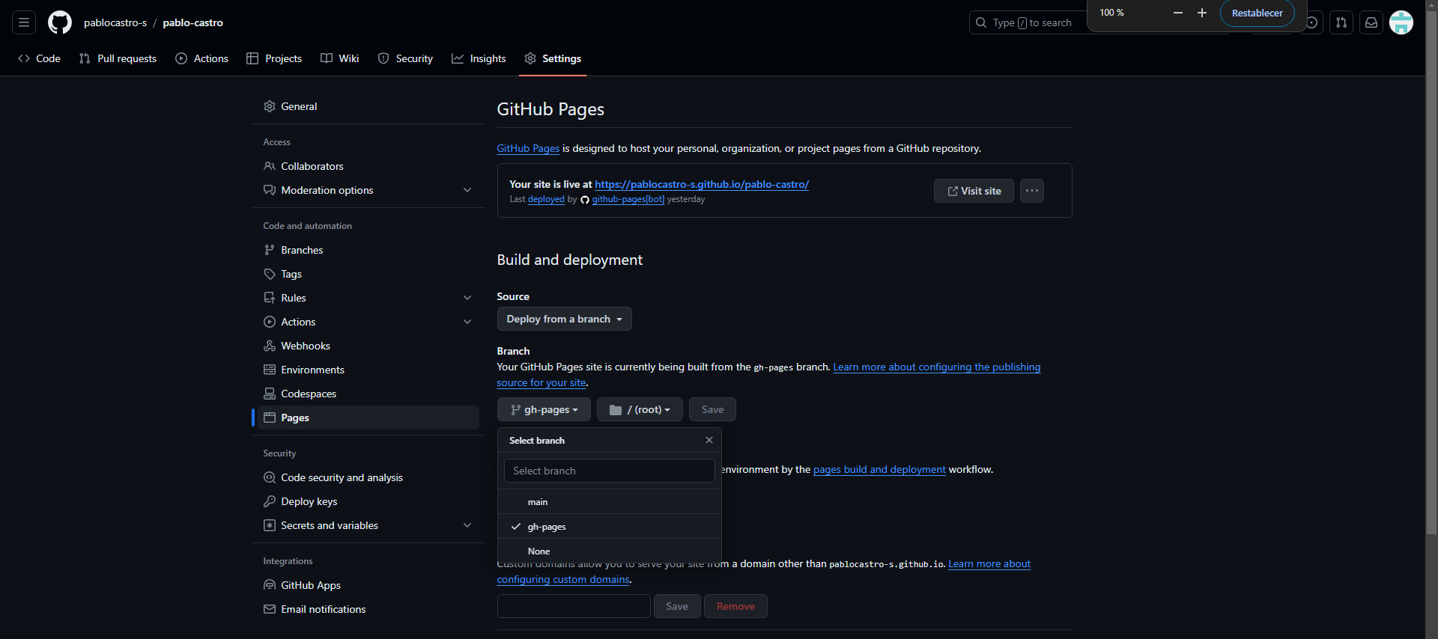
Task: Go to General settings
Action: point(368,106)
